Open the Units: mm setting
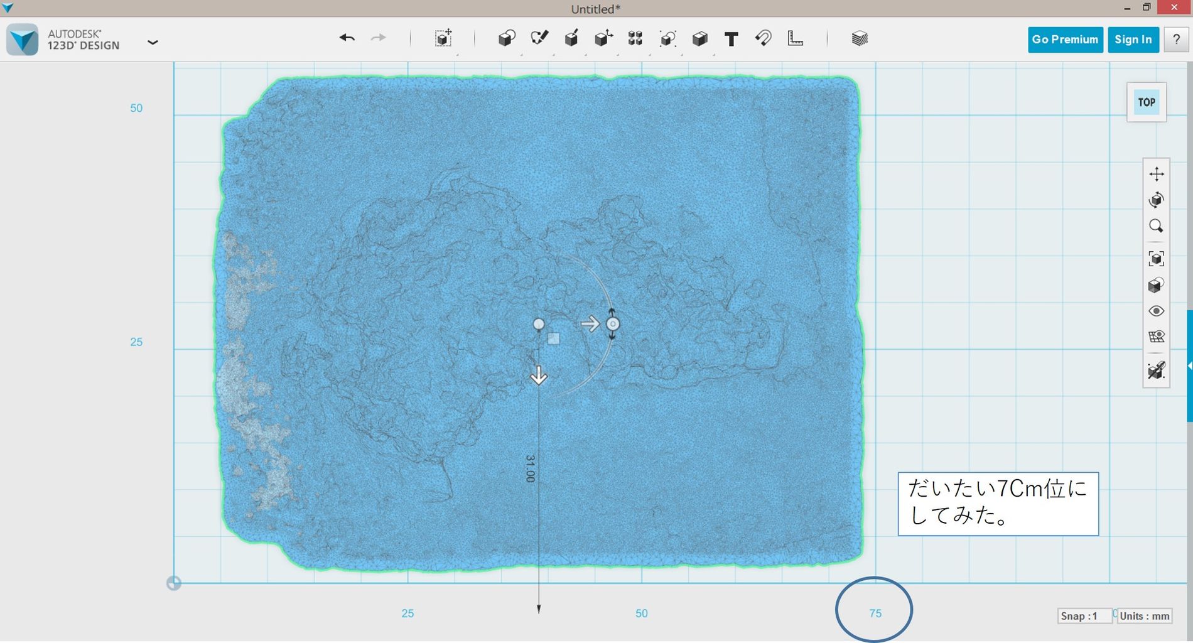This screenshot has width=1193, height=643. [x=1145, y=616]
